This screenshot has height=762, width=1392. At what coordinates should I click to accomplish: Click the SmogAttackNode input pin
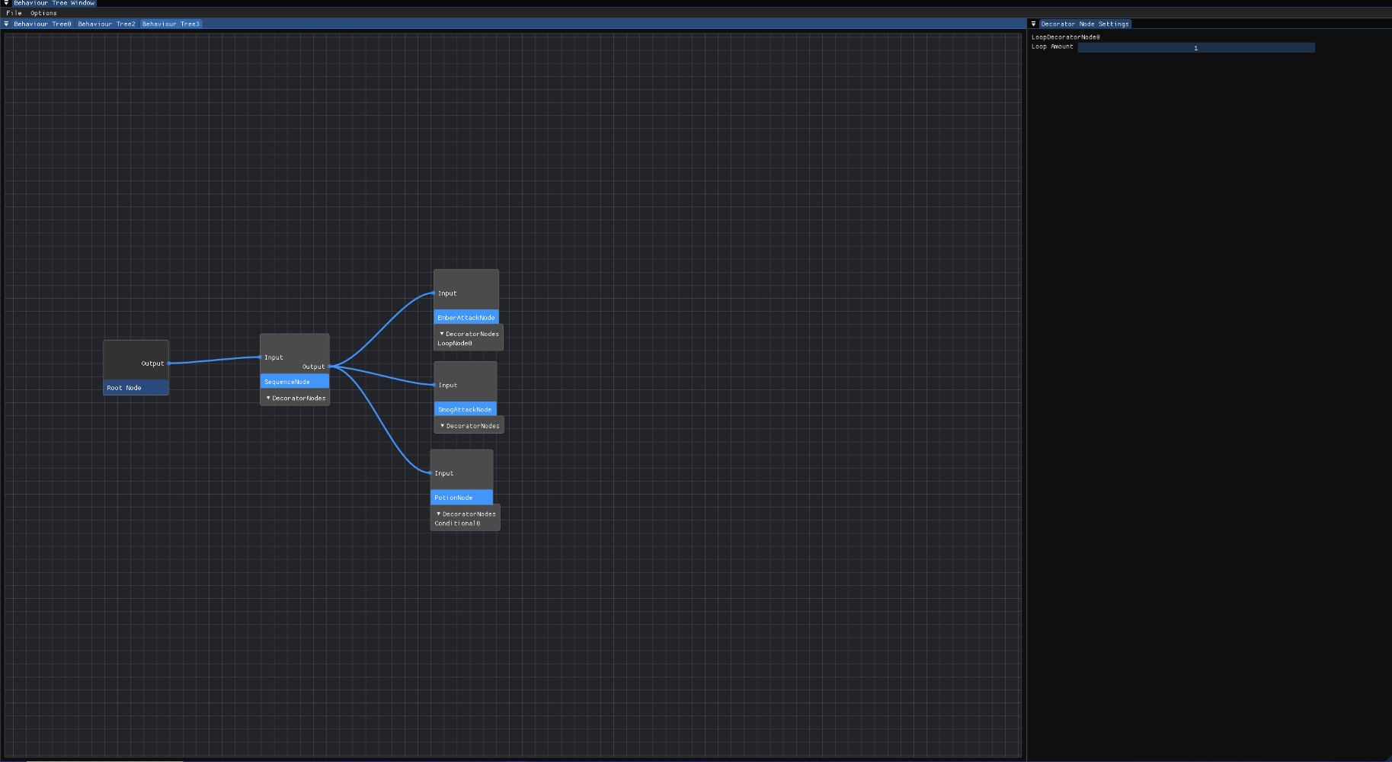(x=435, y=385)
